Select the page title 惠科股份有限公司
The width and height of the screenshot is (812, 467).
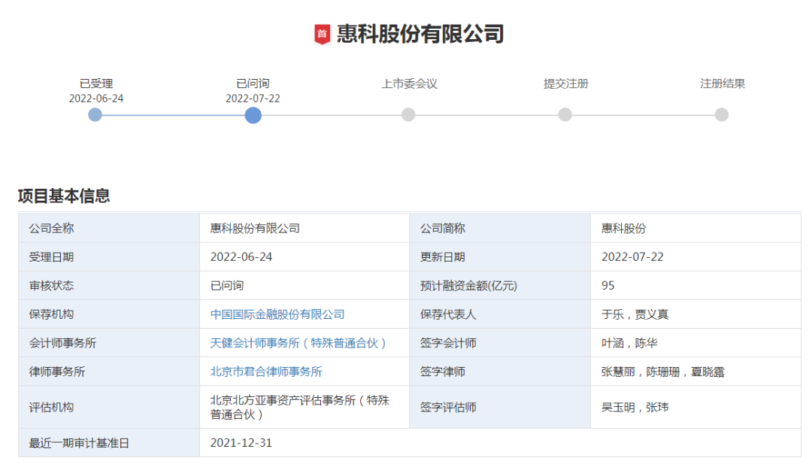pyautogui.click(x=420, y=34)
